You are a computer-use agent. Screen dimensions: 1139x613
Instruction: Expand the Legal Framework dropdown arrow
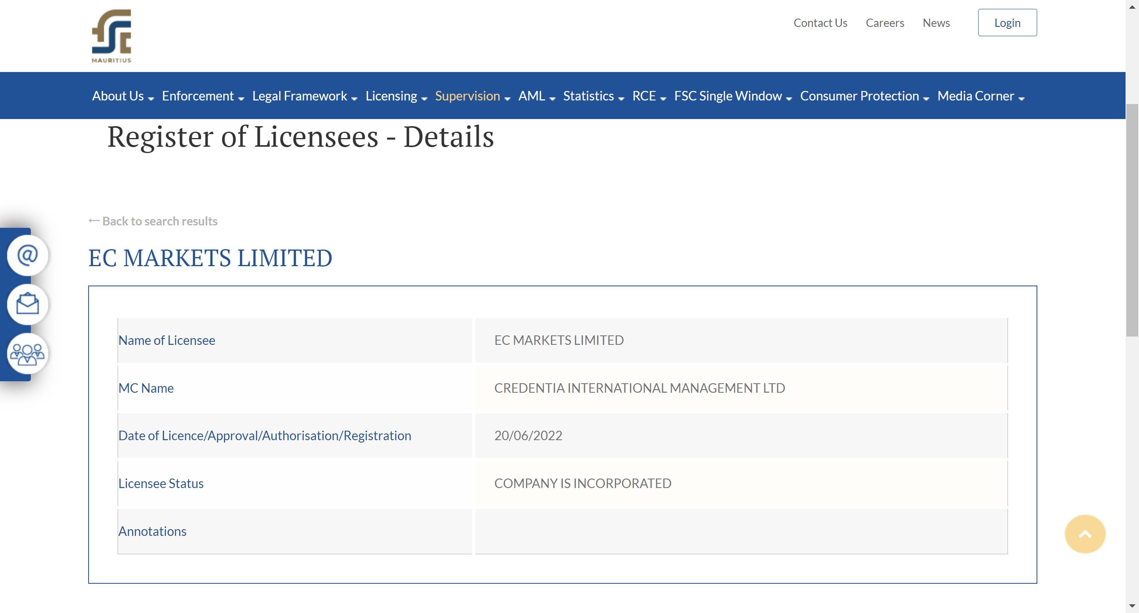coord(354,99)
